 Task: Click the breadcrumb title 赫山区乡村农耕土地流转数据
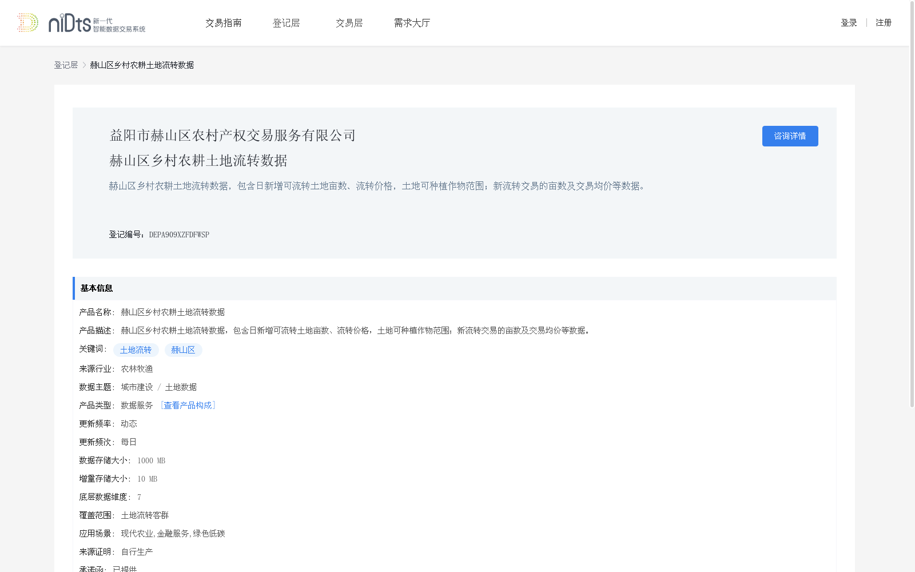pyautogui.click(x=142, y=65)
